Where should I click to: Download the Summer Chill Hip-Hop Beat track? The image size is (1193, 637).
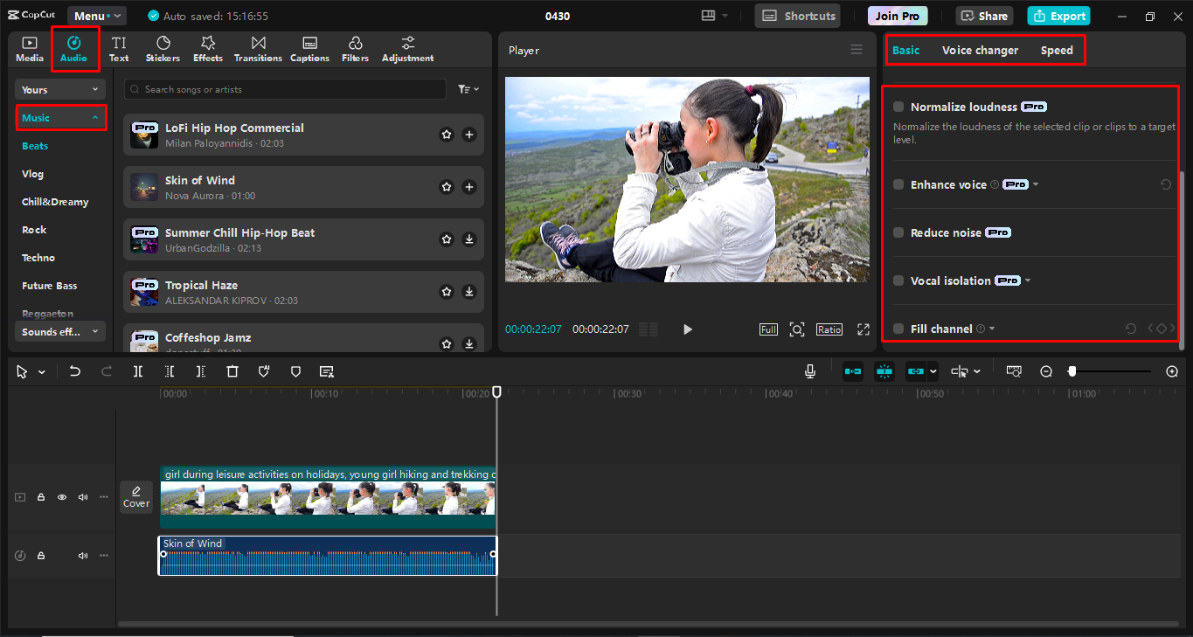point(469,239)
